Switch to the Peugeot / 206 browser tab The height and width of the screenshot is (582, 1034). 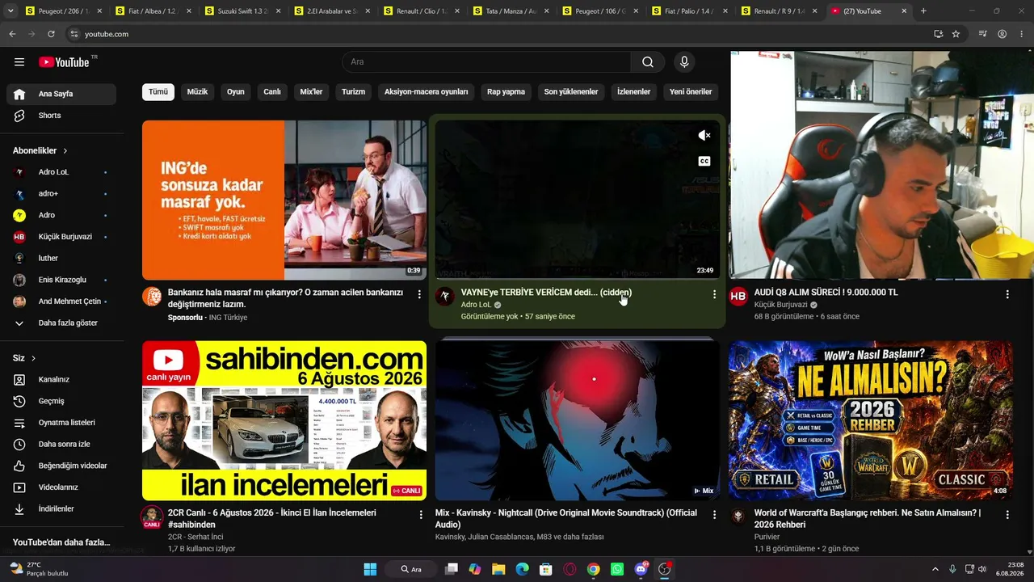[57, 11]
